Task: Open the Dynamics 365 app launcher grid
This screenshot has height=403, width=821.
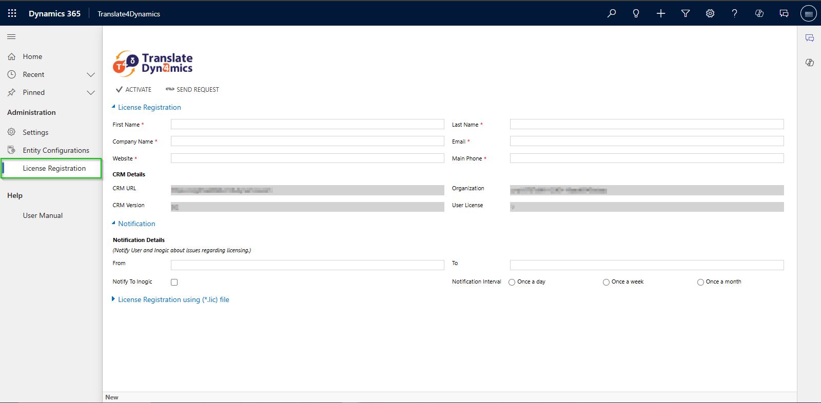Action: (12, 13)
